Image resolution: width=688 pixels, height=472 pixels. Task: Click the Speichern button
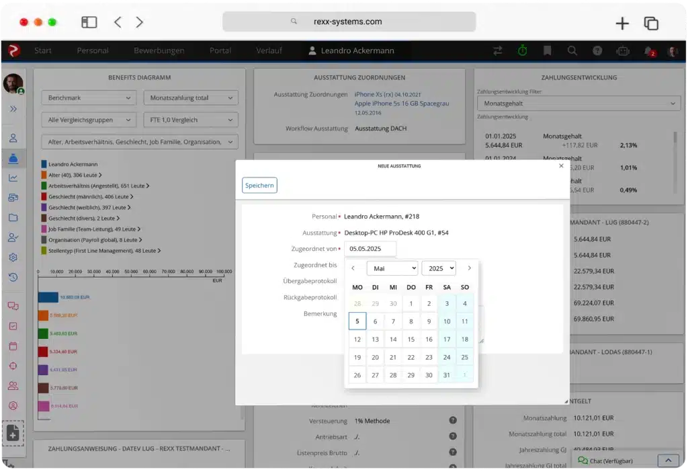pyautogui.click(x=259, y=186)
